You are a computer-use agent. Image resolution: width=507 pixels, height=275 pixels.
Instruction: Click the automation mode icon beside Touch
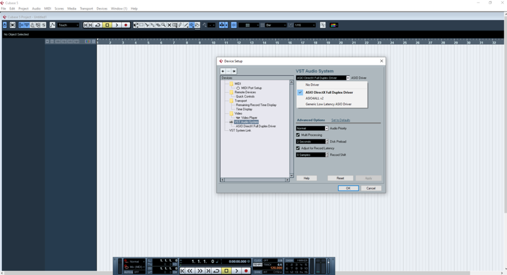[x=53, y=25]
